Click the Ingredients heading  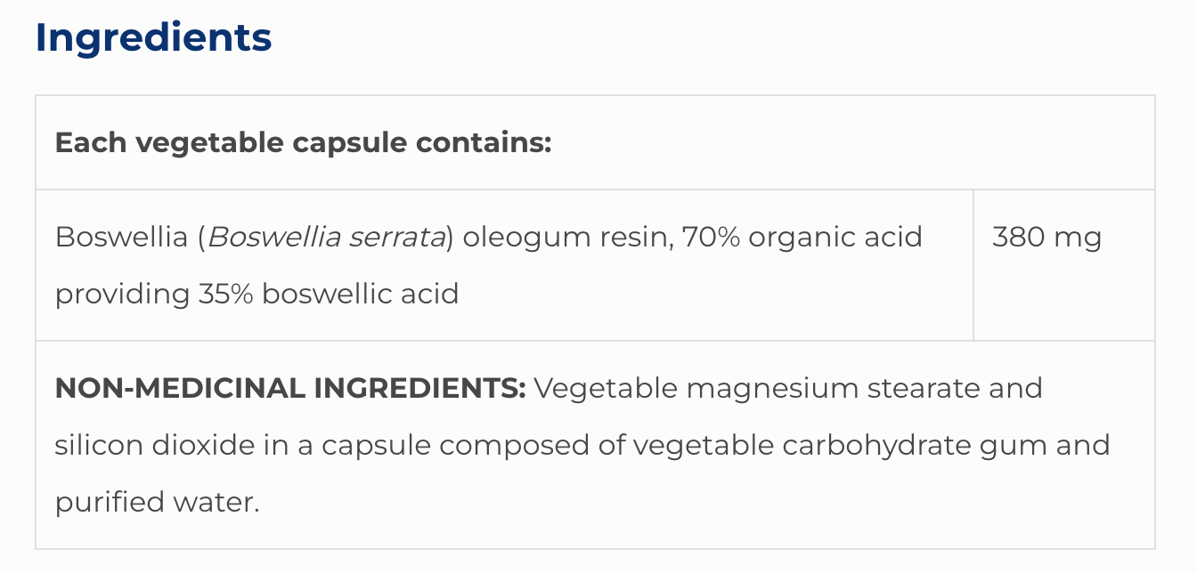pos(153,37)
